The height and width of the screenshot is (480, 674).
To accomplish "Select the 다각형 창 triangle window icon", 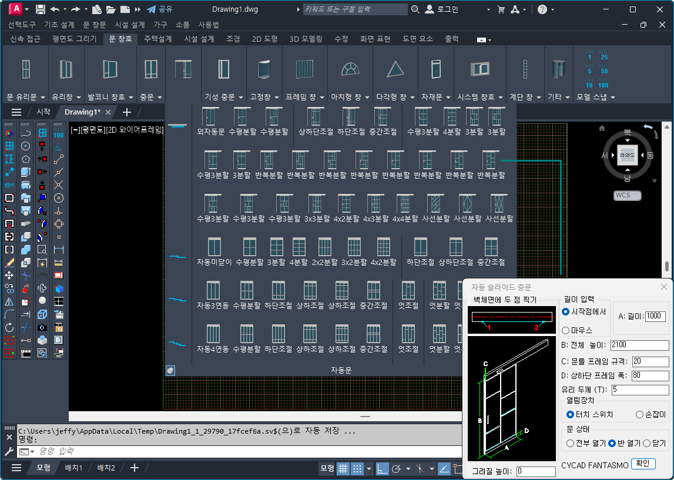I will click(395, 69).
